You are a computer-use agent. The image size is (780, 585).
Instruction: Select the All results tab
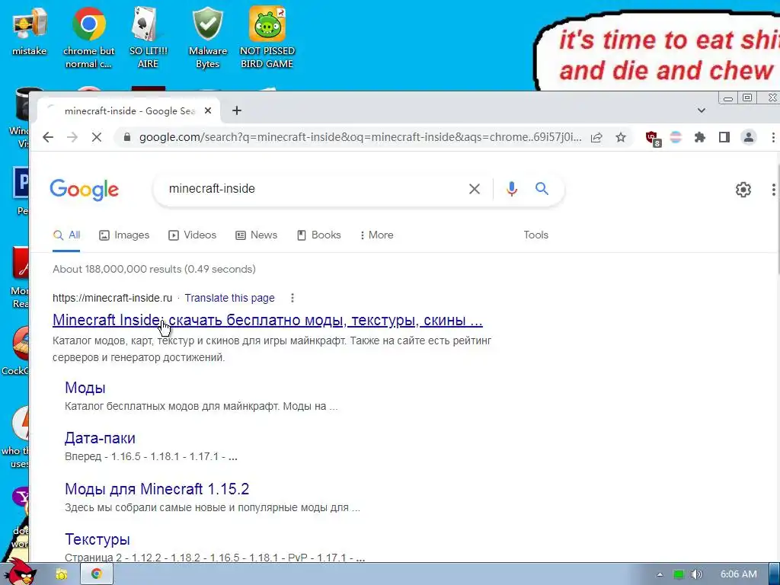(x=67, y=235)
